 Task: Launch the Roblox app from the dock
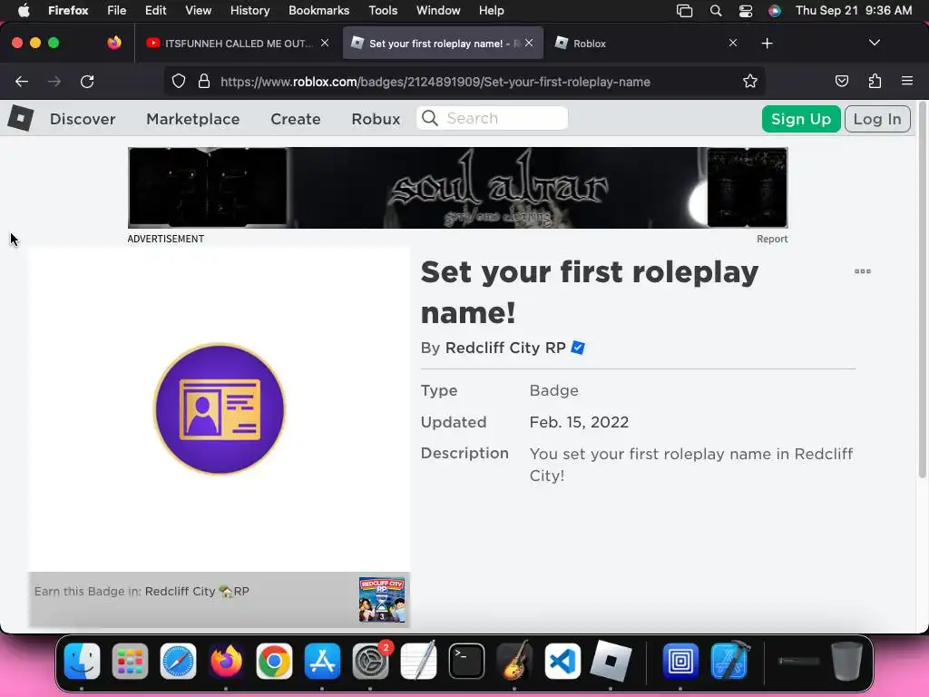coord(611,661)
